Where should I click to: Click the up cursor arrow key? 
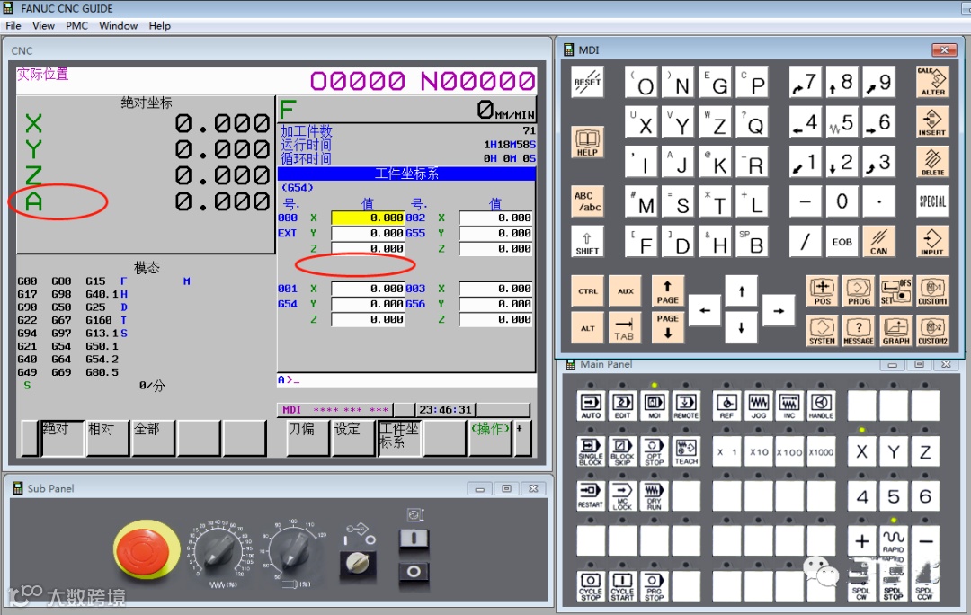point(741,291)
